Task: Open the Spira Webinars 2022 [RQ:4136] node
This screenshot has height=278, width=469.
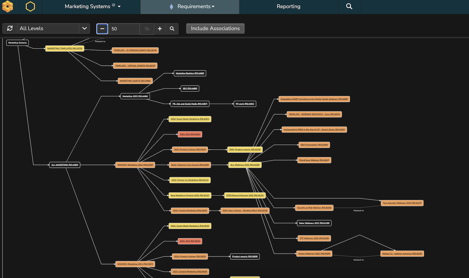Action: (x=314, y=223)
